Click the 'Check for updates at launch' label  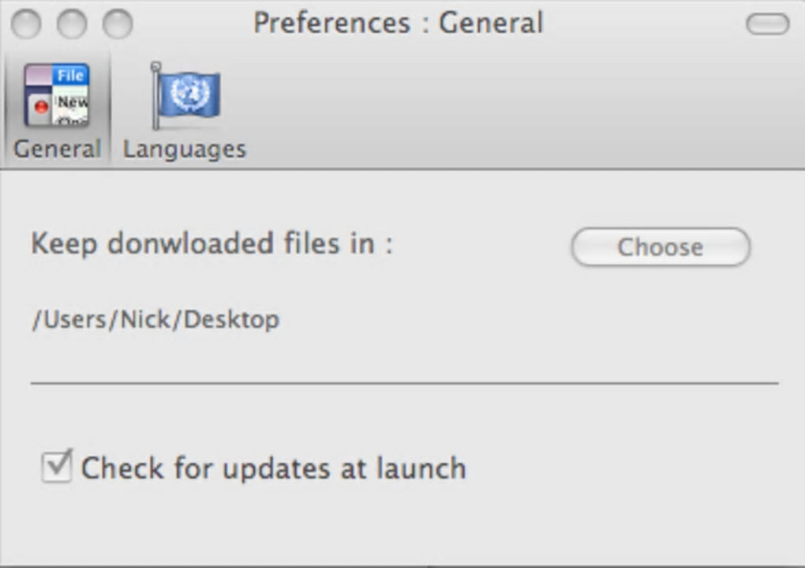[273, 468]
